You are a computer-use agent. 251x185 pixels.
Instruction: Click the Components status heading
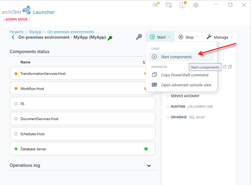point(30,52)
